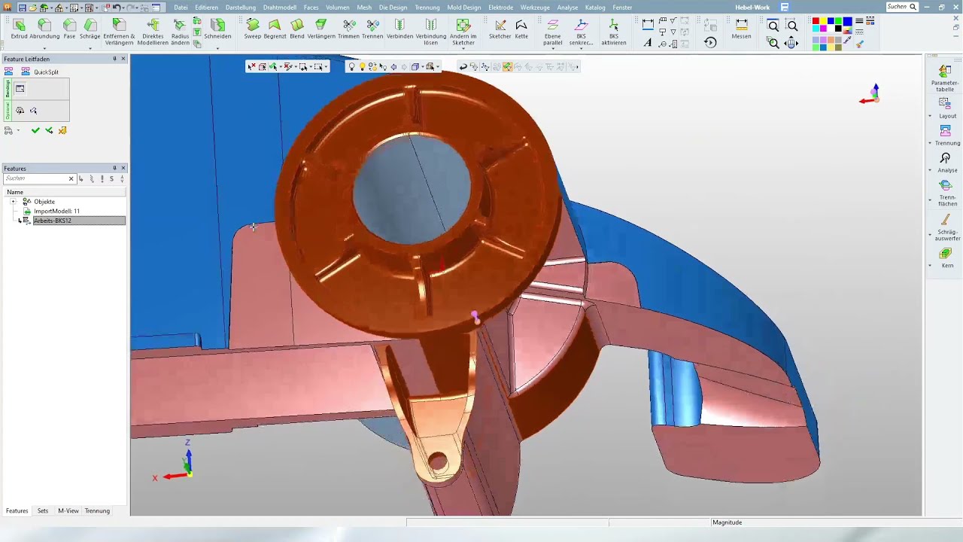The width and height of the screenshot is (963, 542).
Task: Select the Schräge draft tool
Action: [x=90, y=29]
